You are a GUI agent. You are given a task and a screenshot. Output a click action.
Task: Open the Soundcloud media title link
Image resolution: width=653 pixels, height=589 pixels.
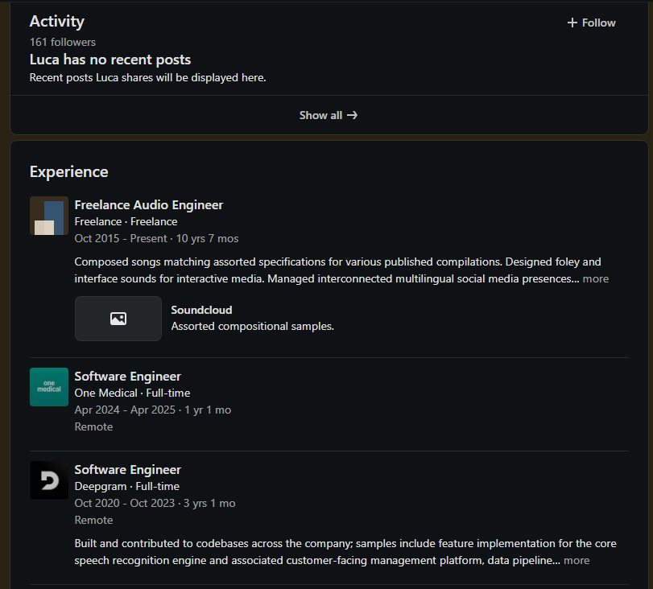(201, 310)
